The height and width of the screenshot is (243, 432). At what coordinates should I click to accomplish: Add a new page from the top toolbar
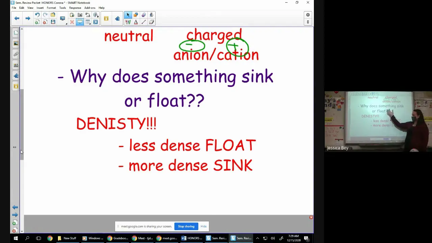pyautogui.click(x=37, y=22)
